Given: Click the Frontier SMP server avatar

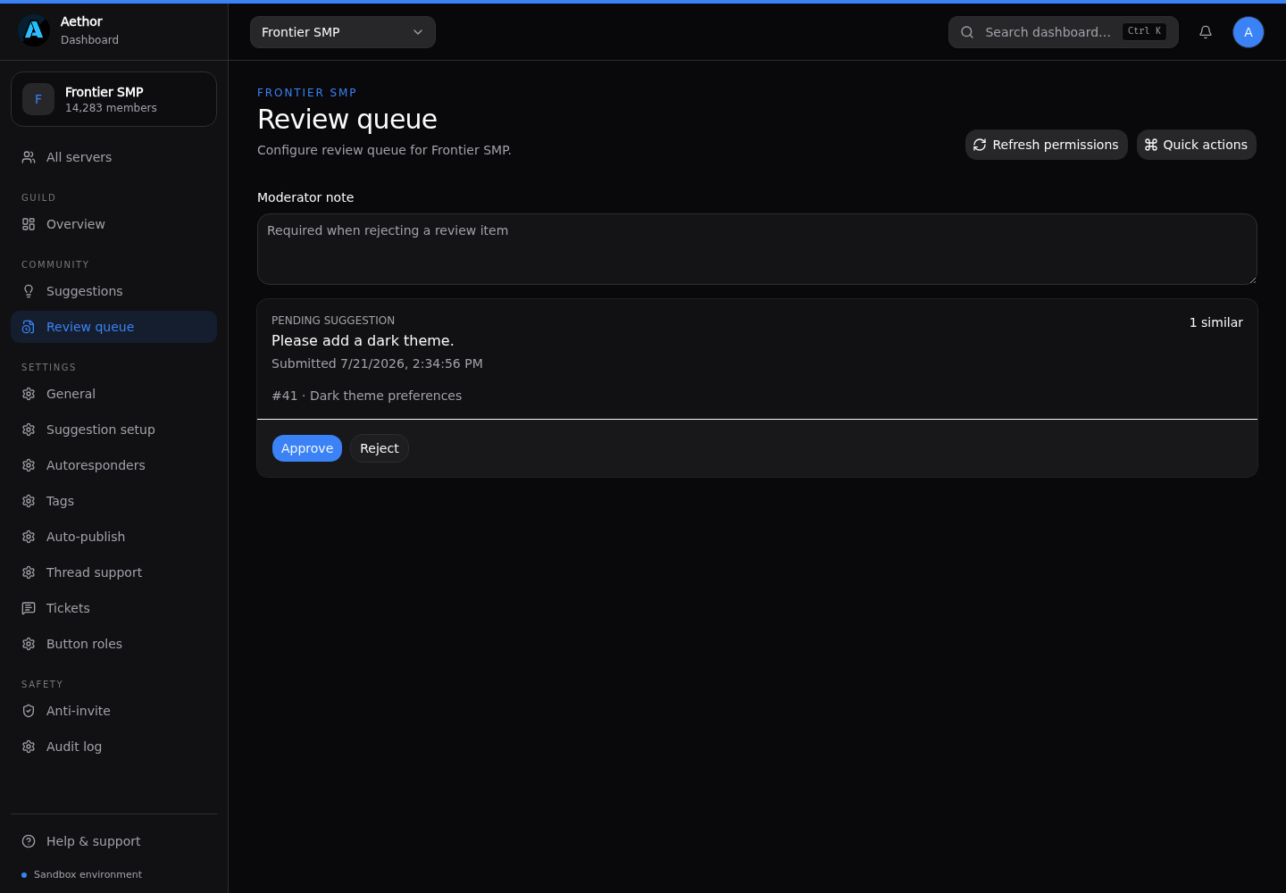Looking at the screenshot, I should click(38, 99).
